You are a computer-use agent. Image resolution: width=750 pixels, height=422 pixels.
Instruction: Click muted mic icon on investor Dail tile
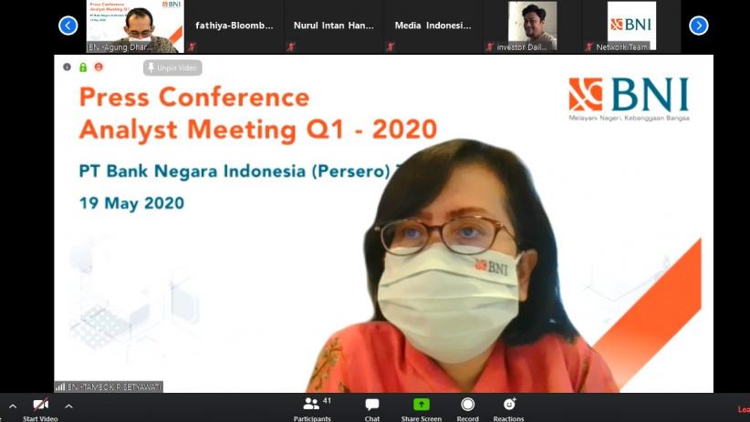[x=490, y=46]
